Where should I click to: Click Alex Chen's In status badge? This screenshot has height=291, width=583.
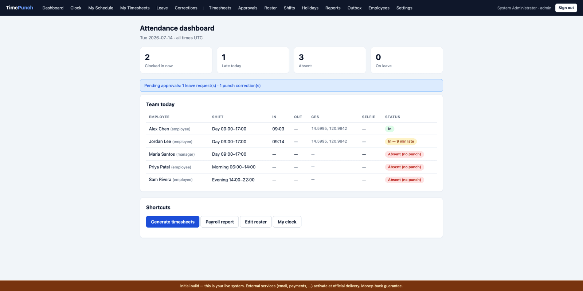tap(390, 129)
